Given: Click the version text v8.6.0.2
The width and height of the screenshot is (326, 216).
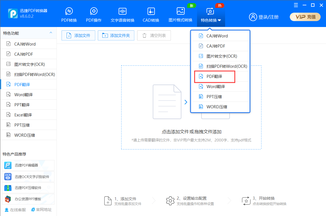Looking at the screenshot, I should click(27, 16).
